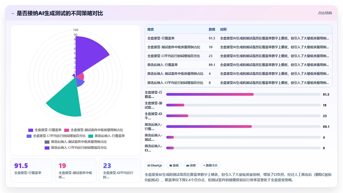Click the progress bar showing 23
The width and height of the screenshot is (343, 193).
243,116
